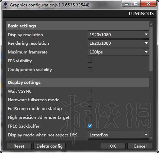
Task: Confirm settings with the OK button
Action: (113, 146)
